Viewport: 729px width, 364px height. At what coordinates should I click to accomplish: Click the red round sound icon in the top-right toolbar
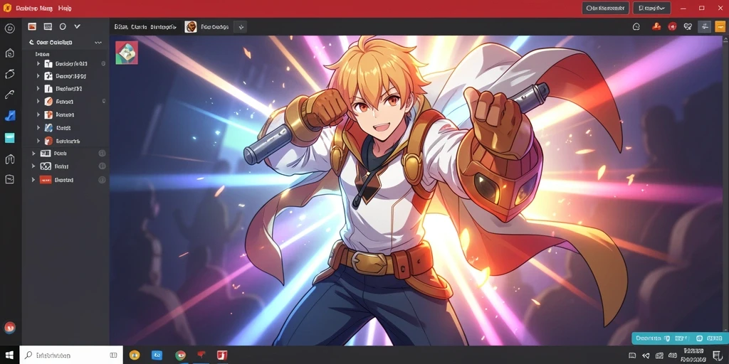[x=672, y=27]
